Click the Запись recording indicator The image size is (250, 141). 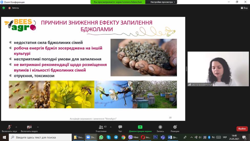(14, 8)
